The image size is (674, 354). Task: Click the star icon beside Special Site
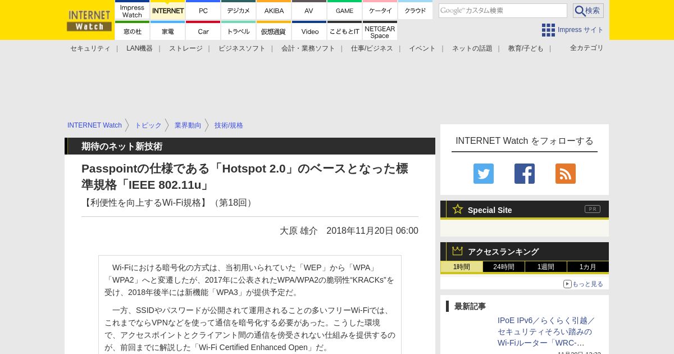(458, 209)
